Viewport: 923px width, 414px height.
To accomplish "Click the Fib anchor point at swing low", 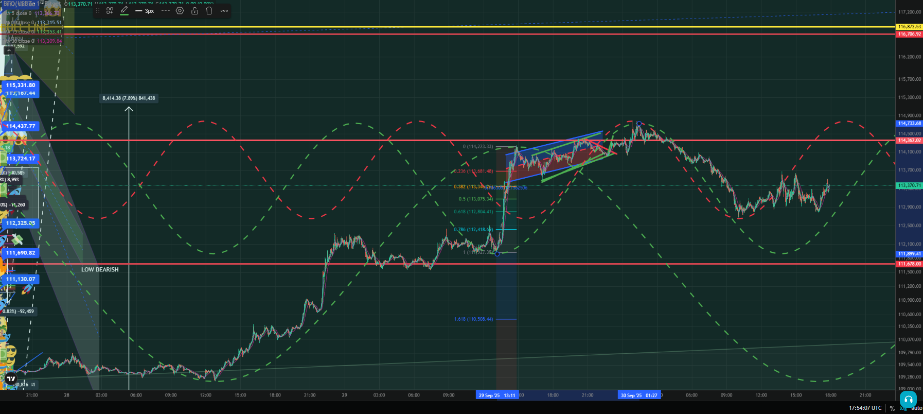I will point(497,254).
